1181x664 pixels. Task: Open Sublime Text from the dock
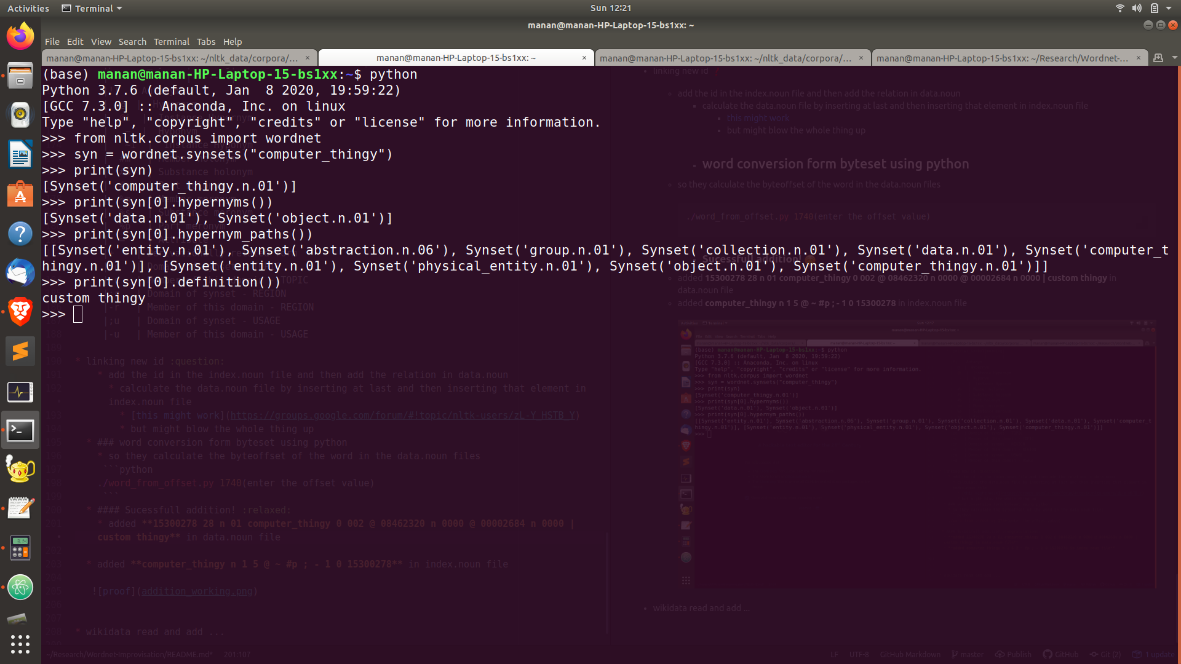click(x=20, y=351)
